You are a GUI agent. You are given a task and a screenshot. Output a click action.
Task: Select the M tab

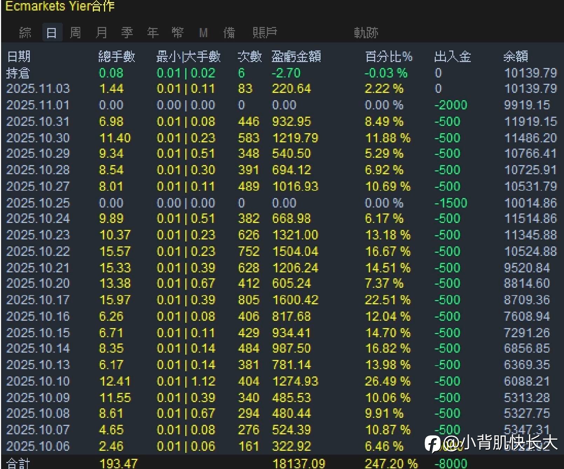point(204,33)
